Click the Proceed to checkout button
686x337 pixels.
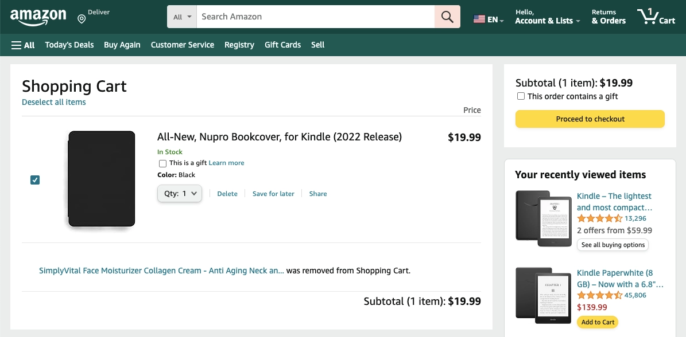tap(590, 119)
